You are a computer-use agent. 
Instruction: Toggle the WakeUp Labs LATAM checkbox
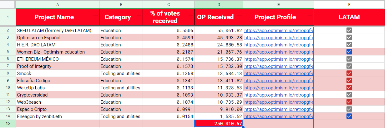pos(349,88)
